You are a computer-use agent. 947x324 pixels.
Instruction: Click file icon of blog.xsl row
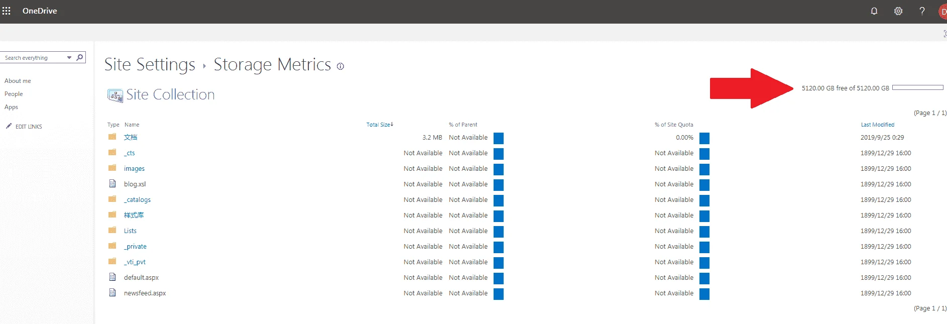(112, 183)
